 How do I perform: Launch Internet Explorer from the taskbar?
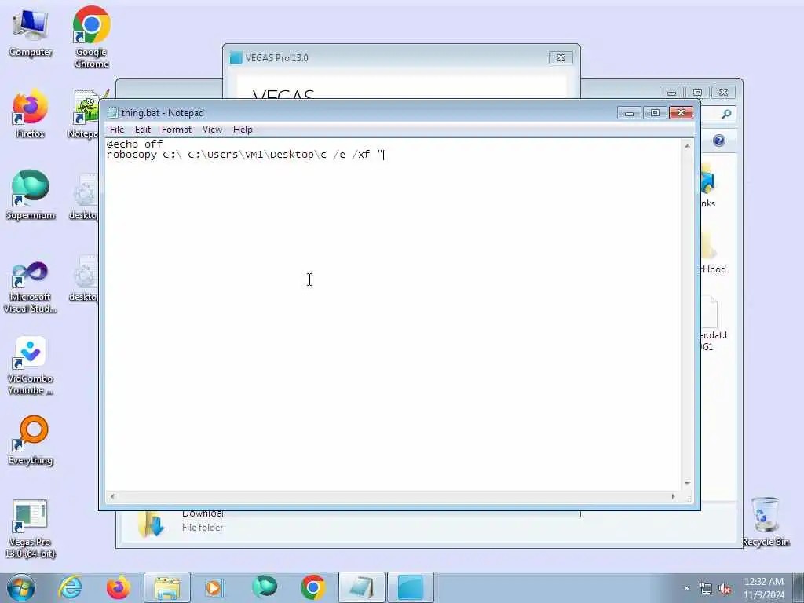click(x=70, y=587)
